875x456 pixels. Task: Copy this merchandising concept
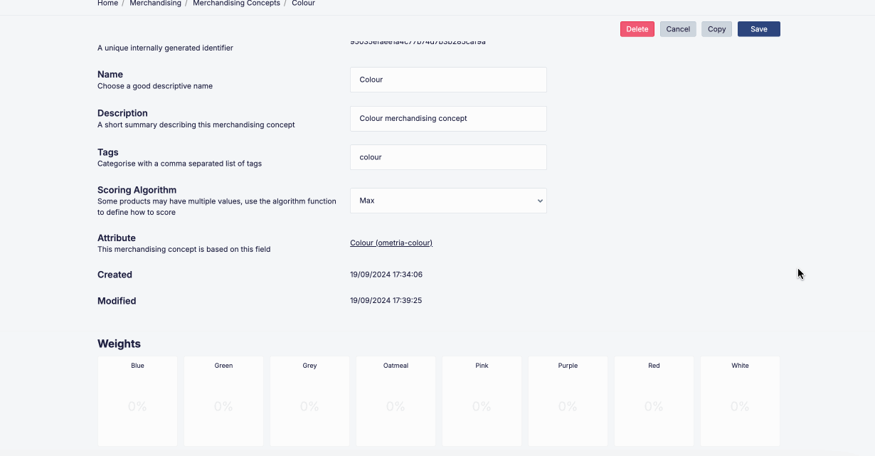tap(716, 28)
